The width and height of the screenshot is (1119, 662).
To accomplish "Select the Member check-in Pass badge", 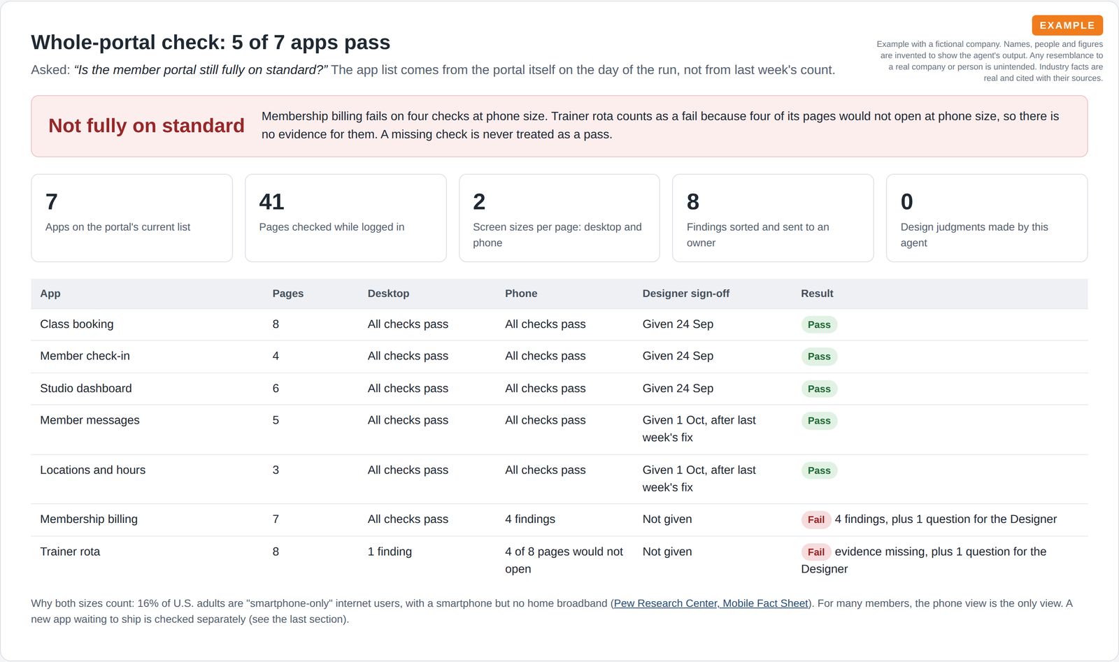I will (819, 357).
